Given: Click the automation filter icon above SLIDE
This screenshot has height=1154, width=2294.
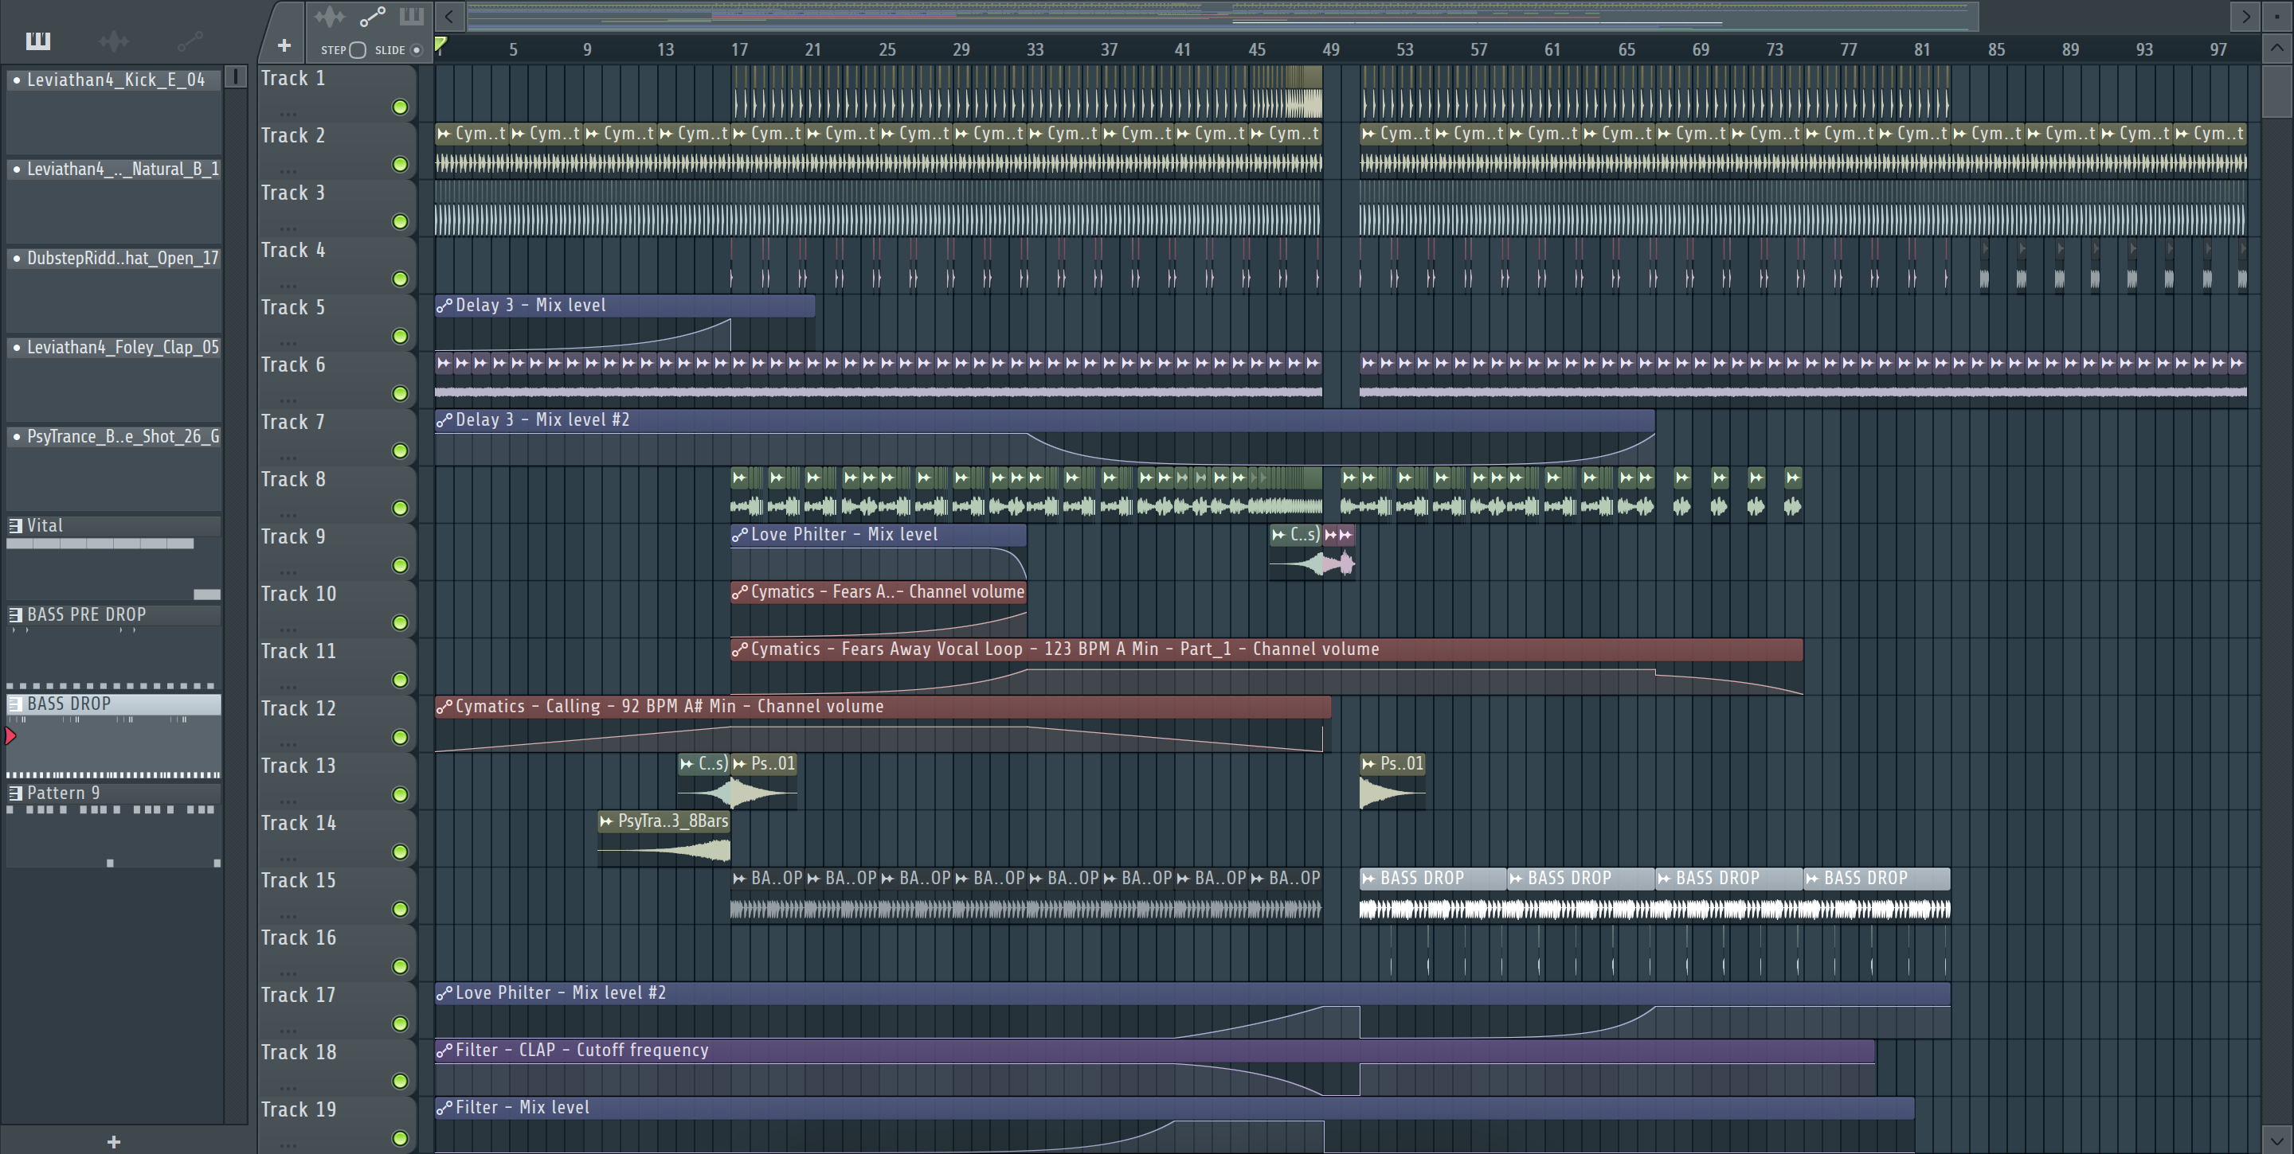Looking at the screenshot, I should [x=372, y=16].
